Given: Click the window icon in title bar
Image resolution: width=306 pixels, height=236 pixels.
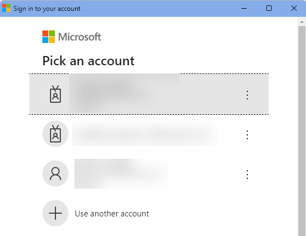Looking at the screenshot, I should coord(6,8).
